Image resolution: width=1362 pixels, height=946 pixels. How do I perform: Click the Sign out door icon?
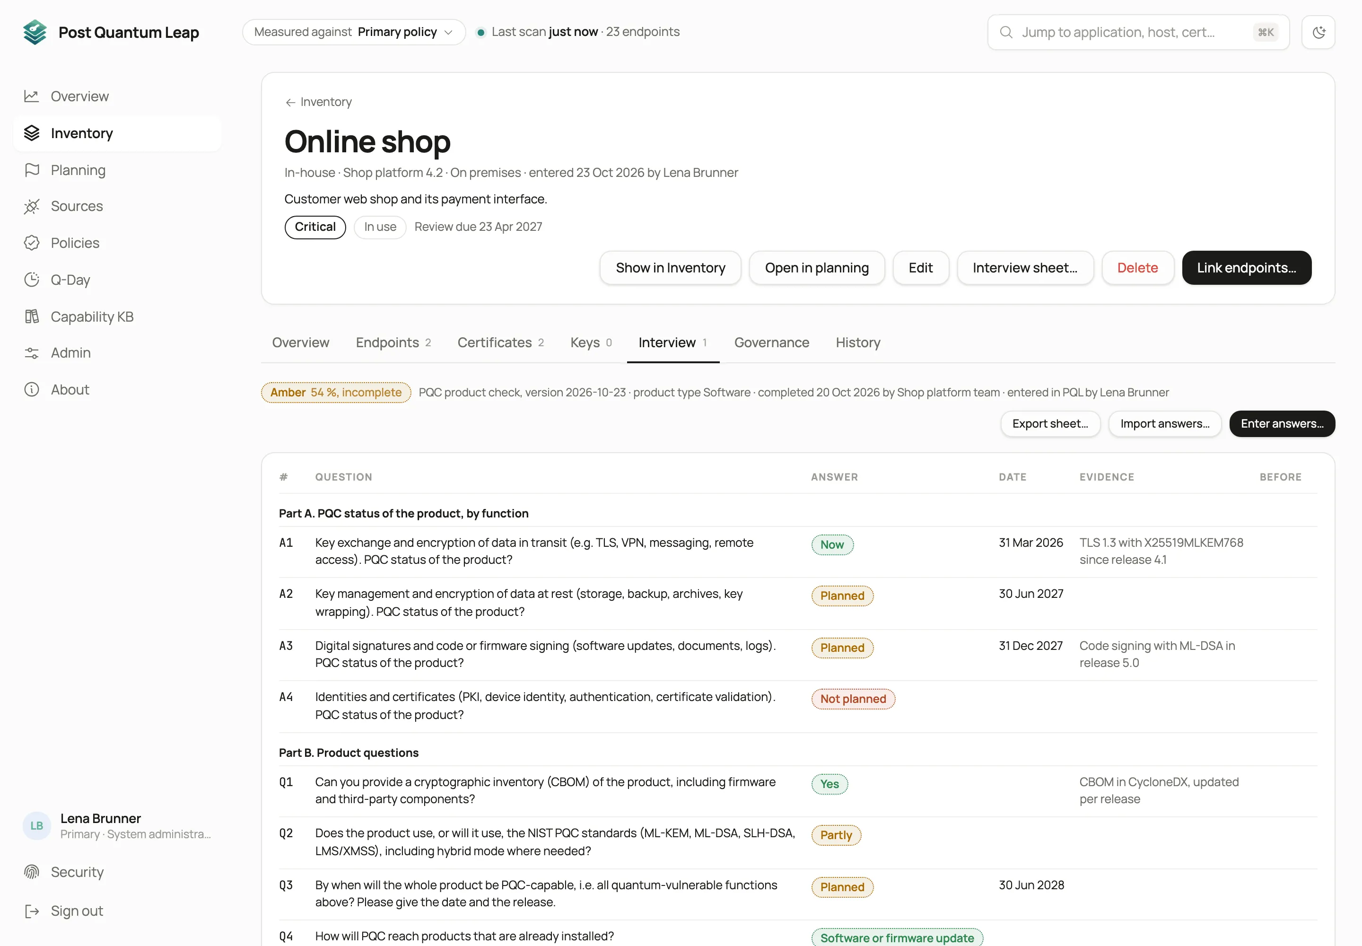pyautogui.click(x=31, y=911)
